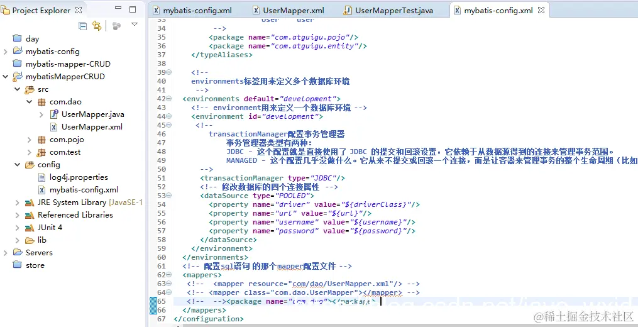
Task: Expand the Referenced Libraries node
Action: click(17, 216)
